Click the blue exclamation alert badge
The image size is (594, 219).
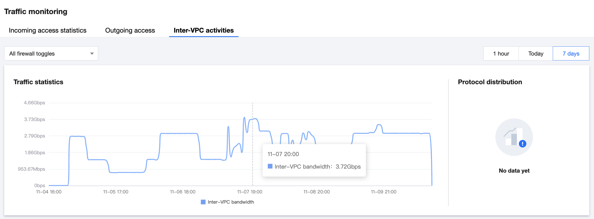pyautogui.click(x=522, y=144)
